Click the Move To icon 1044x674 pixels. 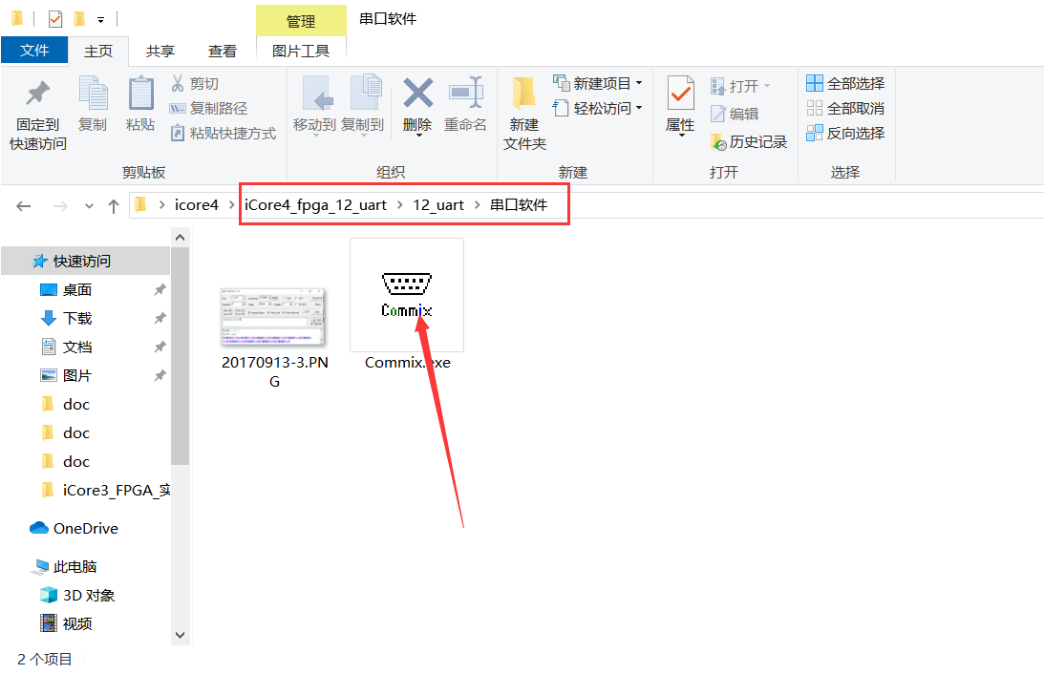[314, 95]
